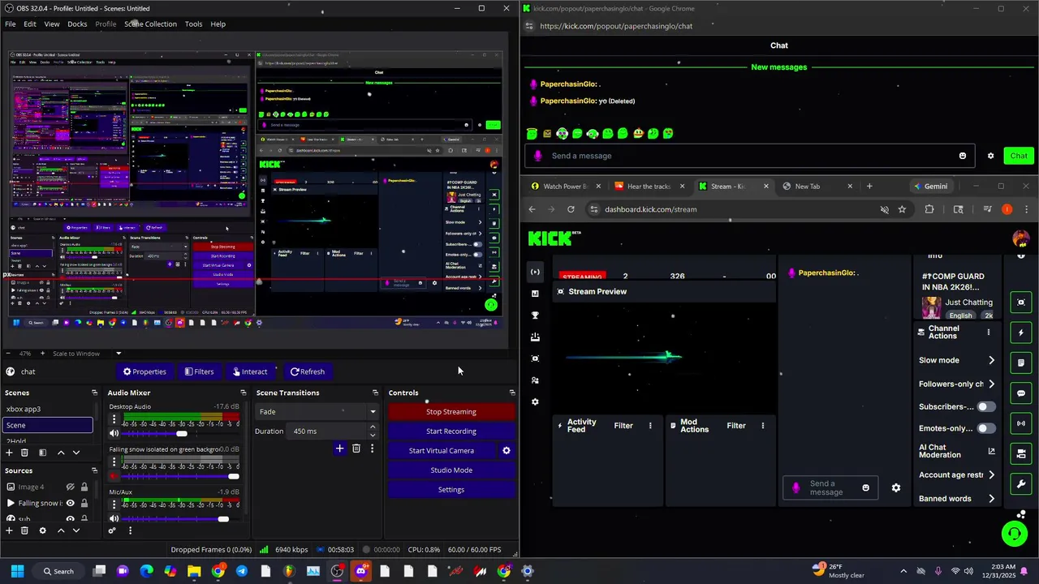This screenshot has height=584, width=1039.
Task: Add a new scene with the plus icon
Action: [x=9, y=453]
